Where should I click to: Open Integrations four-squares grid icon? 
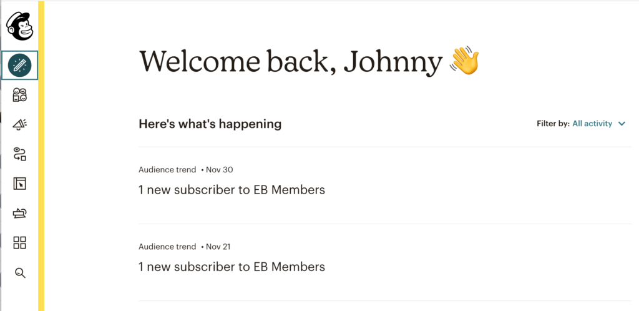[x=19, y=243]
